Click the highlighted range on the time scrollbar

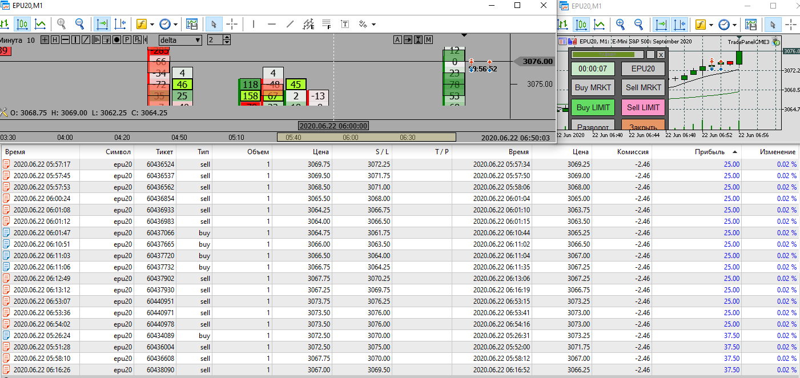pos(367,137)
